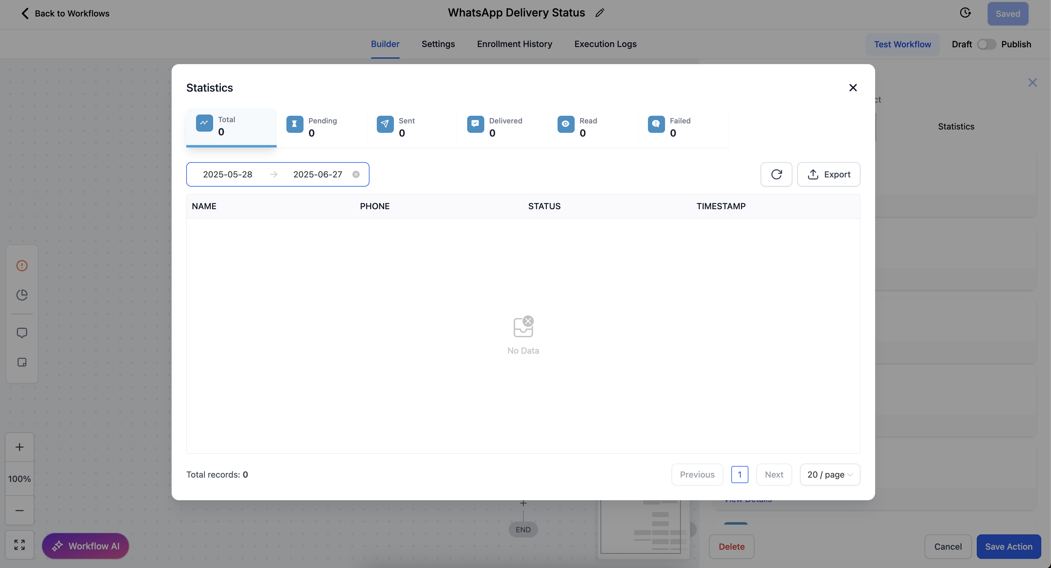The height and width of the screenshot is (568, 1051).
Task: Zoom in the canvas with plus button
Action: (x=19, y=447)
